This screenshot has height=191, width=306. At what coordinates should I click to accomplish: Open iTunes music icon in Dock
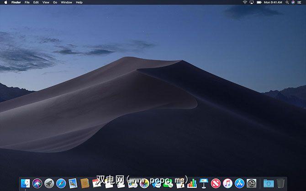227,183
